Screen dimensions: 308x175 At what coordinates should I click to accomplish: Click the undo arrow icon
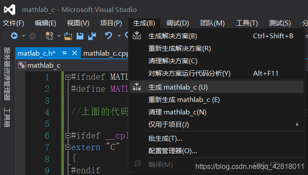coord(109,36)
